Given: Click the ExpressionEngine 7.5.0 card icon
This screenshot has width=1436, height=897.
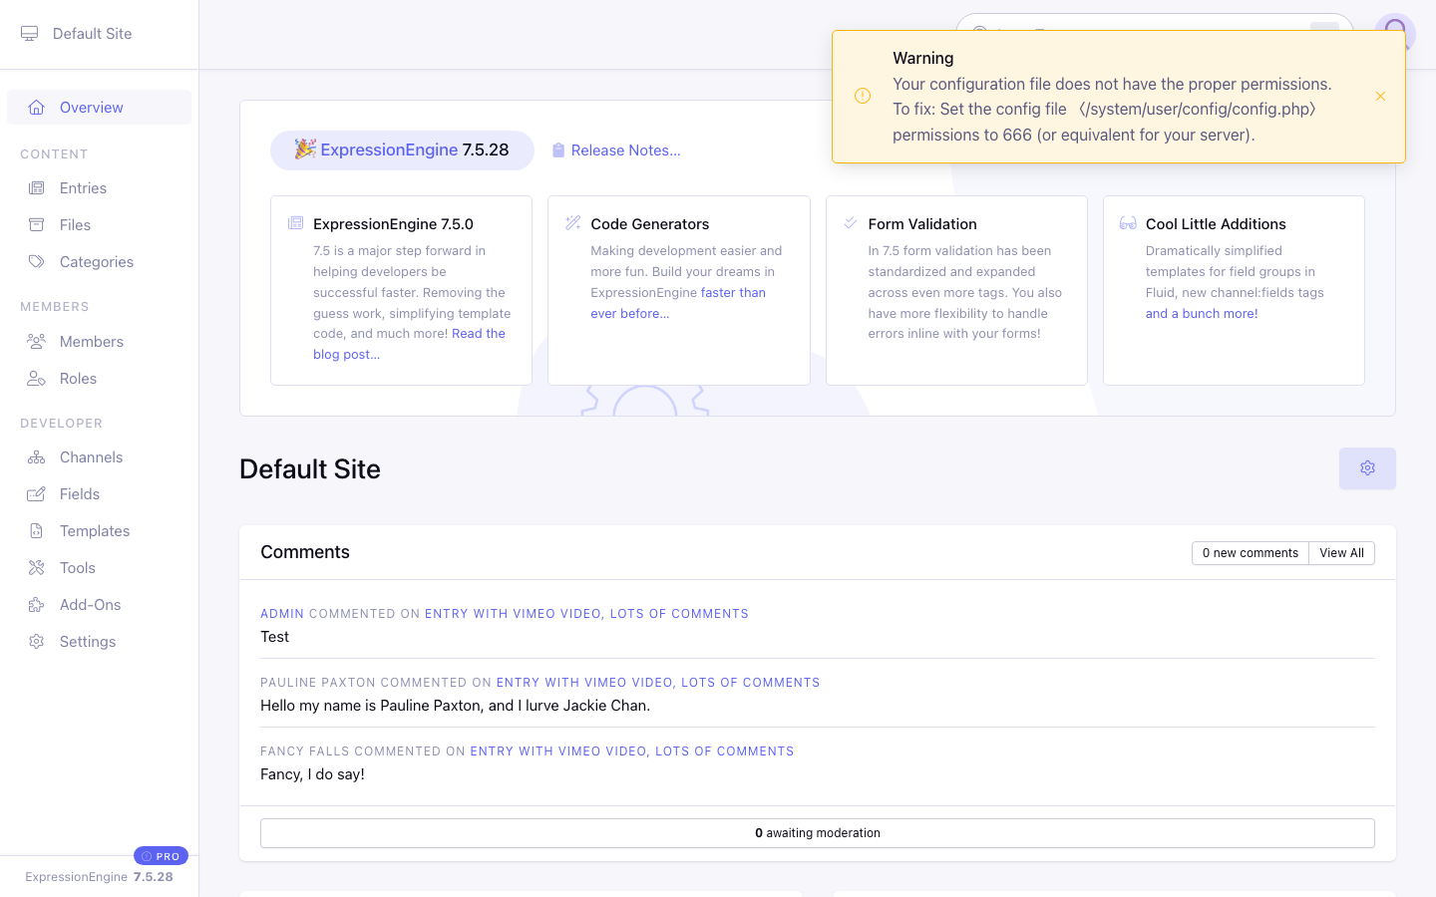Looking at the screenshot, I should point(296,223).
